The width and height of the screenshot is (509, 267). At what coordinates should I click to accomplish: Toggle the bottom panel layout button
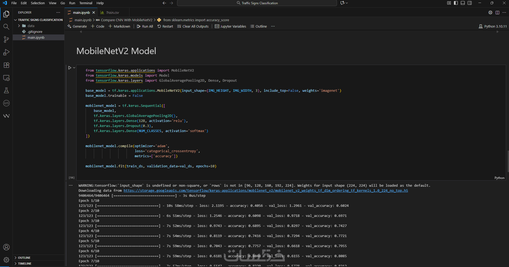[x=463, y=3]
